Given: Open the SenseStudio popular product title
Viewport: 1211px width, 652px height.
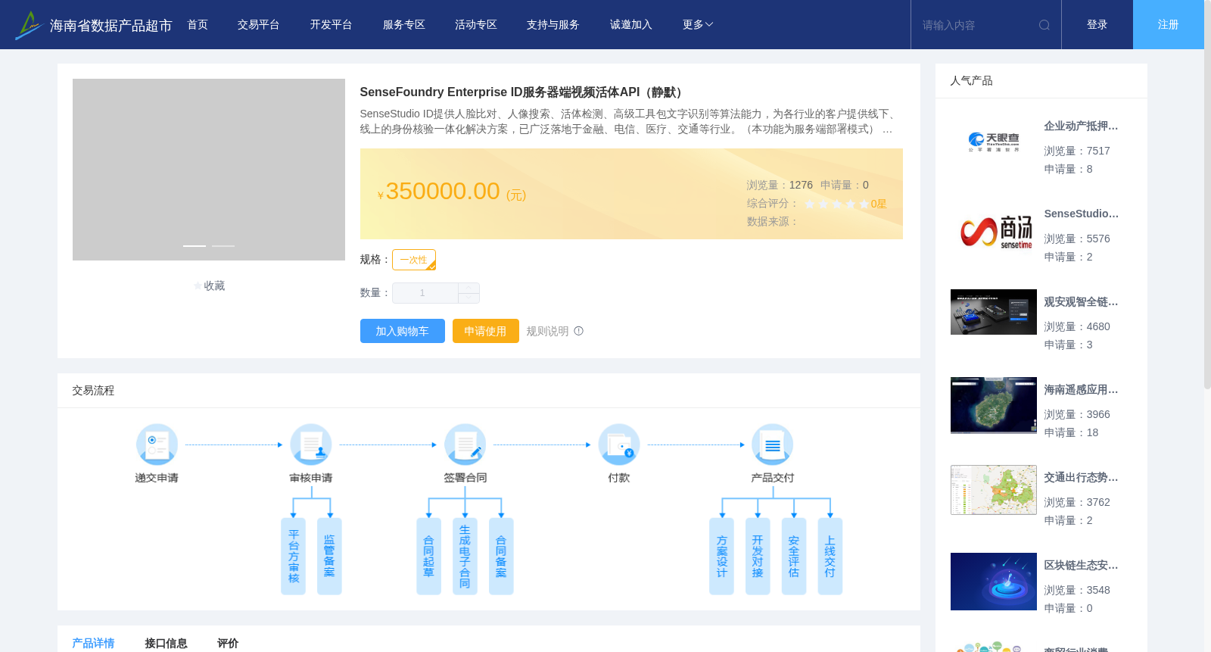Looking at the screenshot, I should click(1081, 214).
